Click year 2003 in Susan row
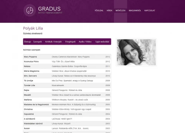The height and width of the screenshot is (133, 185). click(108, 129)
